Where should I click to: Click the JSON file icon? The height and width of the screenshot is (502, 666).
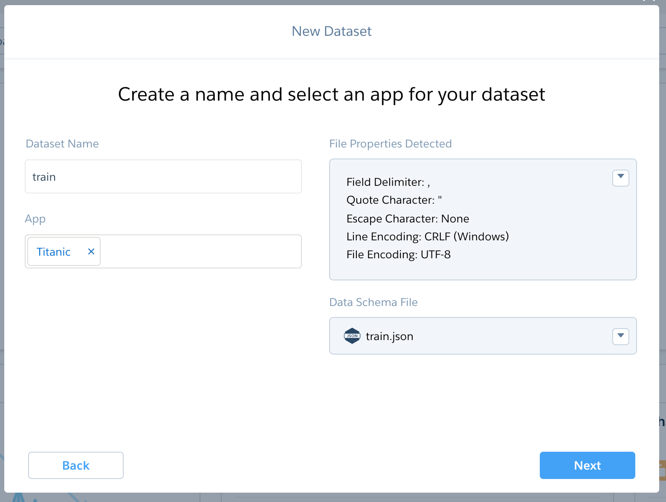(x=352, y=336)
